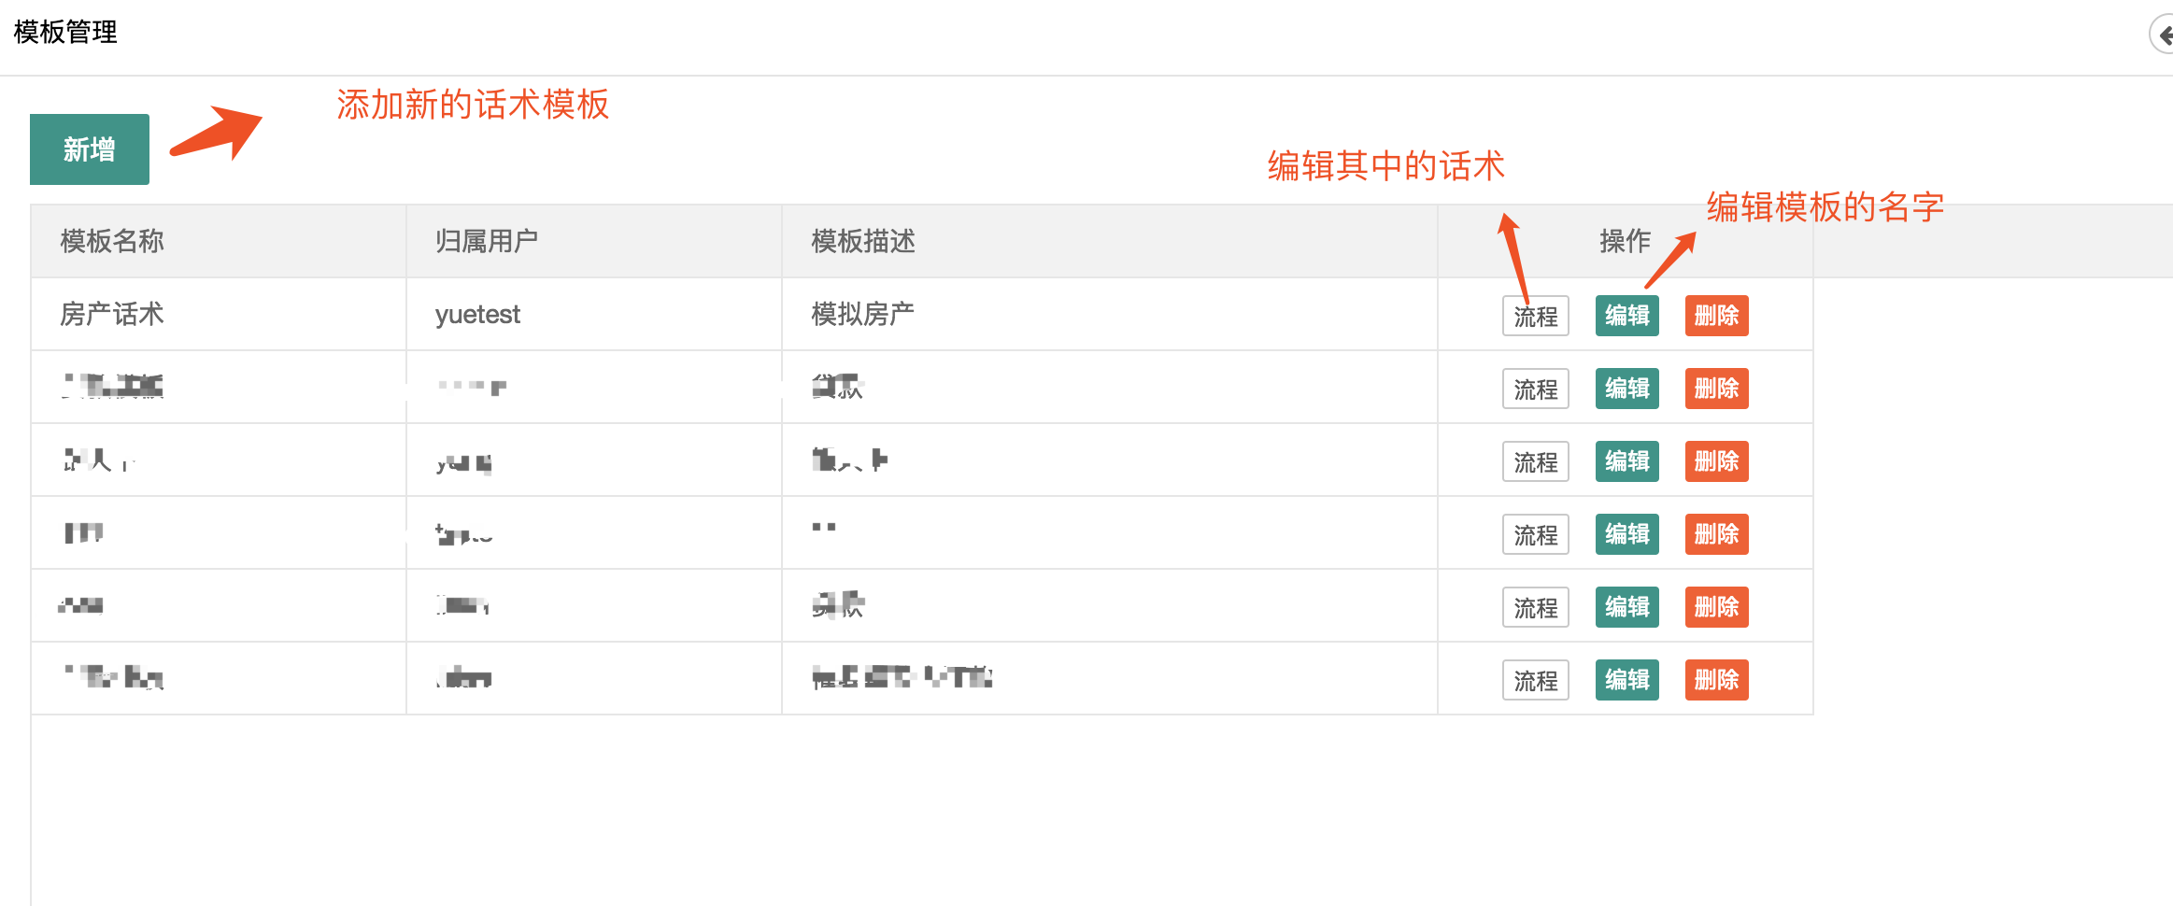Open 流程 in the fourth table row

click(x=1535, y=534)
